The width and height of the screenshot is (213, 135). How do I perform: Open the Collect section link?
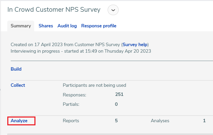pyautogui.click(x=18, y=85)
